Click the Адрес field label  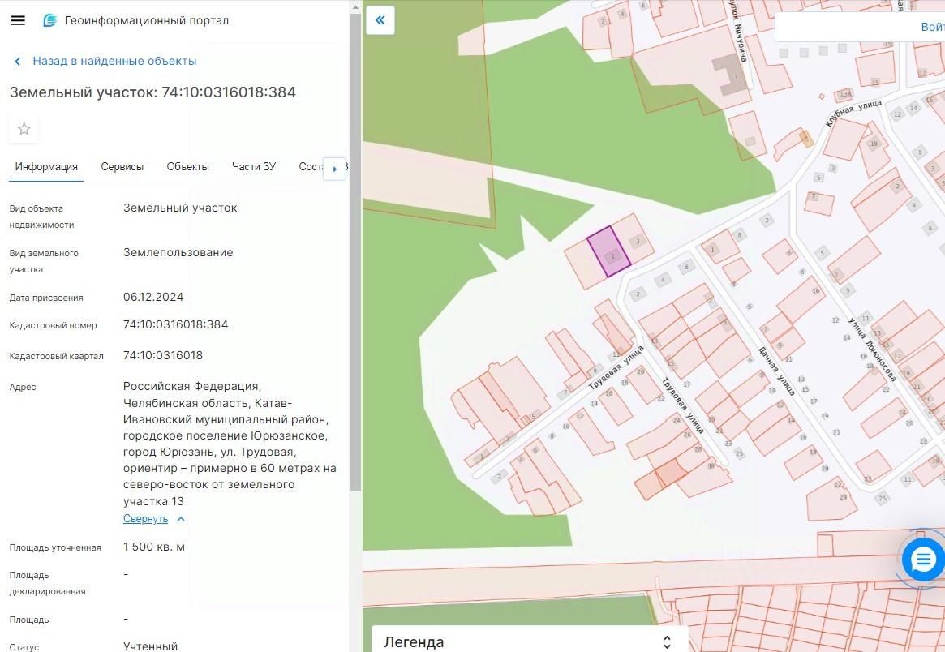pos(22,387)
